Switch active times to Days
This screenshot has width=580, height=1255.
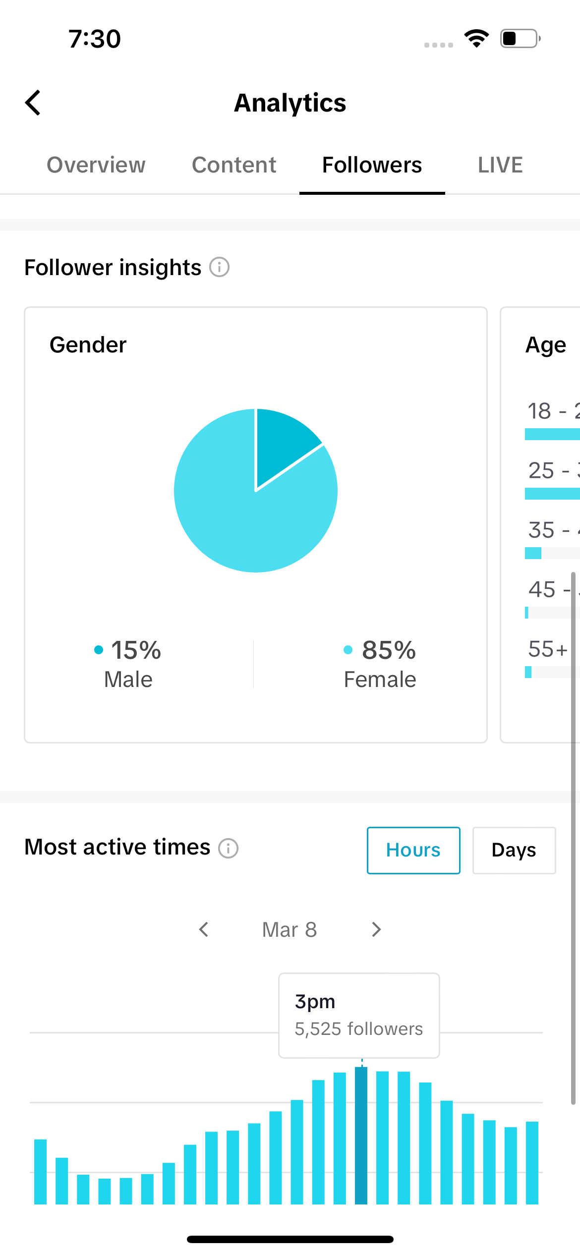pyautogui.click(x=514, y=850)
